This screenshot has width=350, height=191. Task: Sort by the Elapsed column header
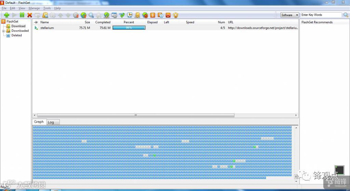(x=154, y=22)
